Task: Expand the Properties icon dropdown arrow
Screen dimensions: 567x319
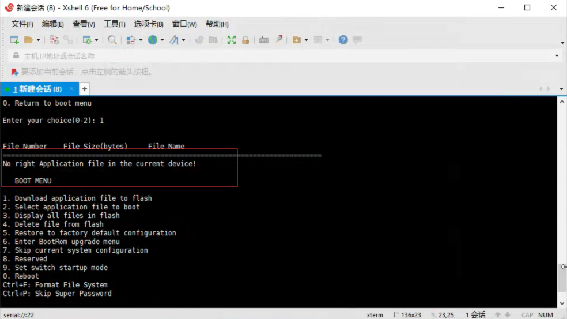Action: pos(96,40)
